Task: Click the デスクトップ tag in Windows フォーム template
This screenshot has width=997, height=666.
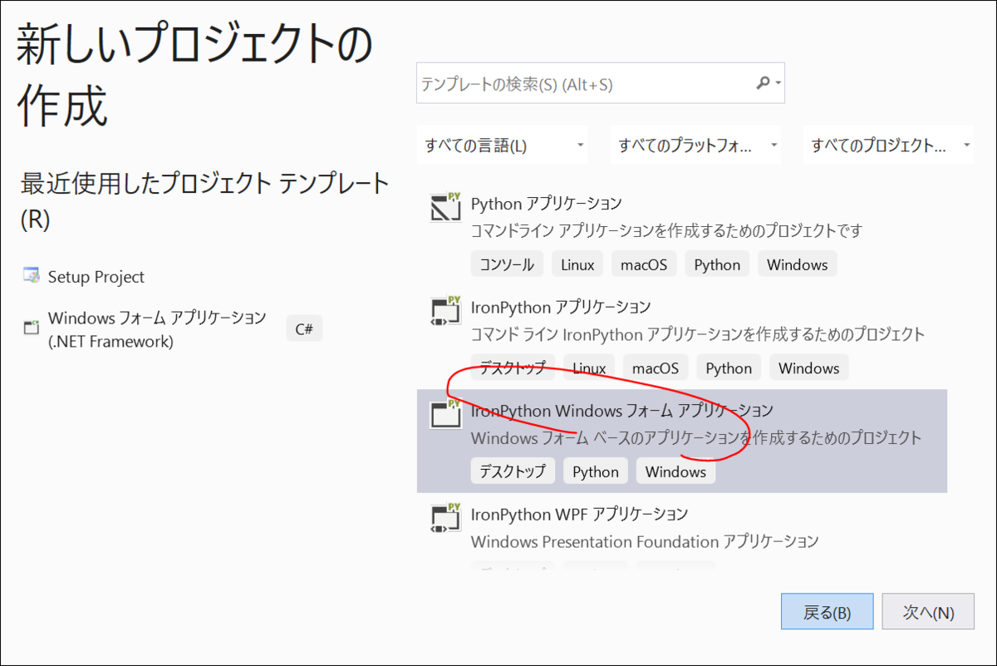Action: coord(513,471)
